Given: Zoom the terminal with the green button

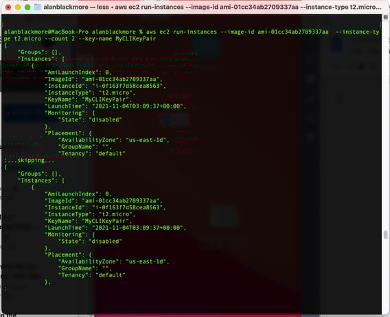Looking at the screenshot, I should (x=27, y=8).
